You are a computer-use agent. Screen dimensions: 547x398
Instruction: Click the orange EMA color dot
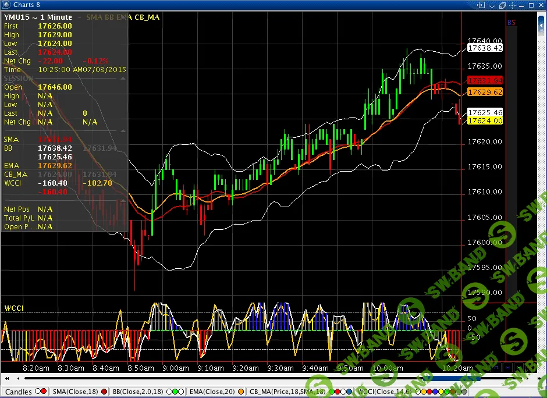(x=240, y=392)
